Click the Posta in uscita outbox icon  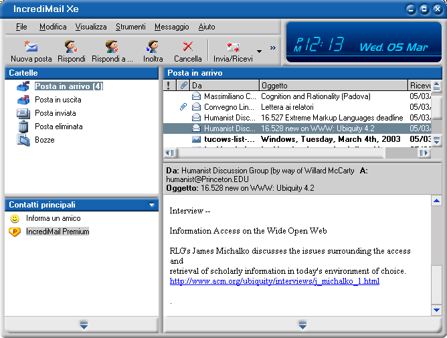(x=23, y=100)
